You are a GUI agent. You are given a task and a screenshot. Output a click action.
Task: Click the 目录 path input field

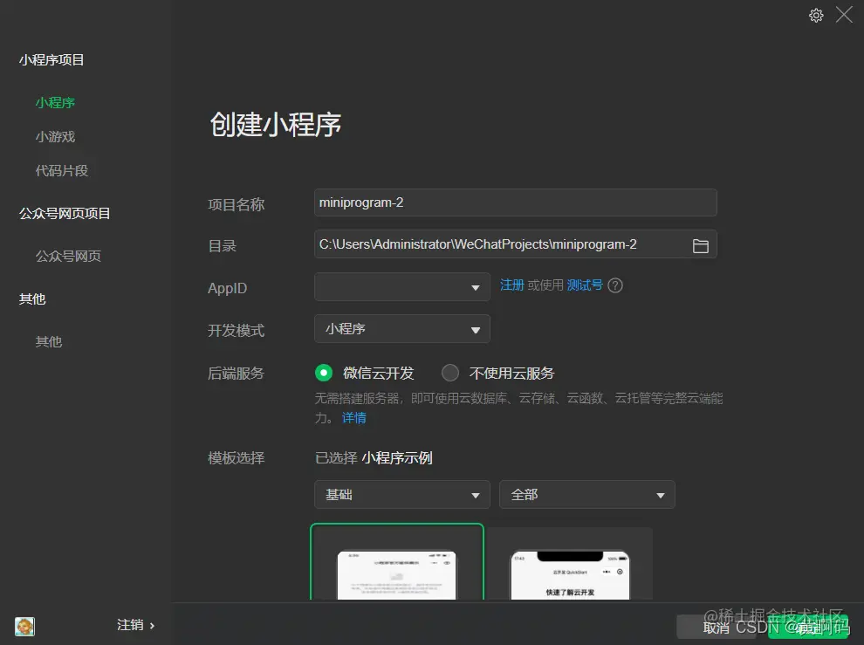pyautogui.click(x=515, y=244)
